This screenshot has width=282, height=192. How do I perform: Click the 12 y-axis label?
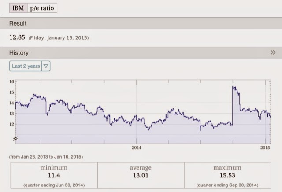point(12,124)
